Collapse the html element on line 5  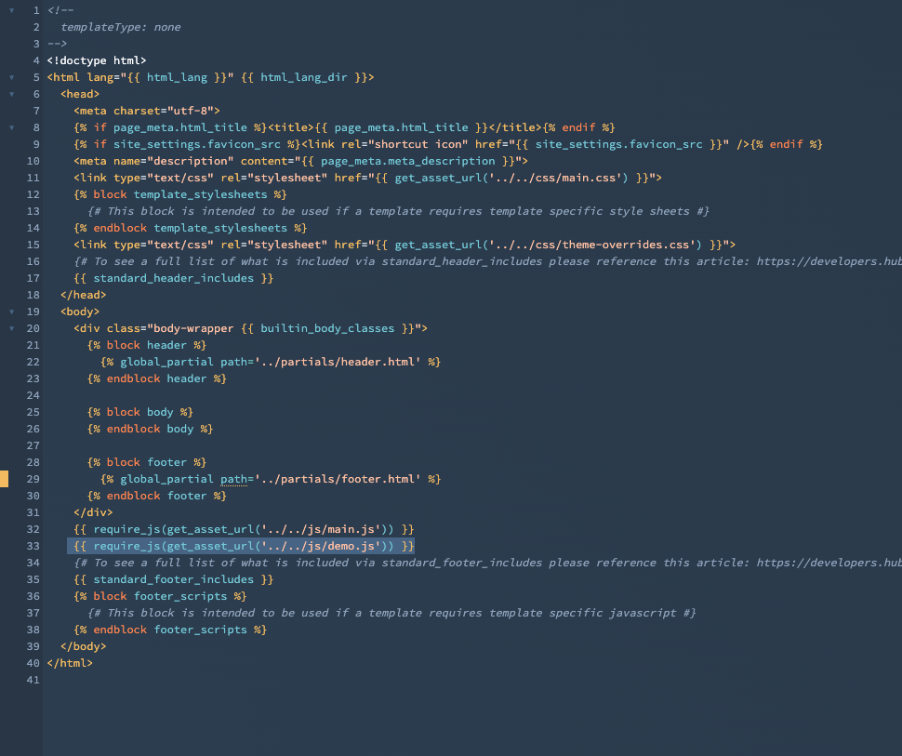coord(9,77)
